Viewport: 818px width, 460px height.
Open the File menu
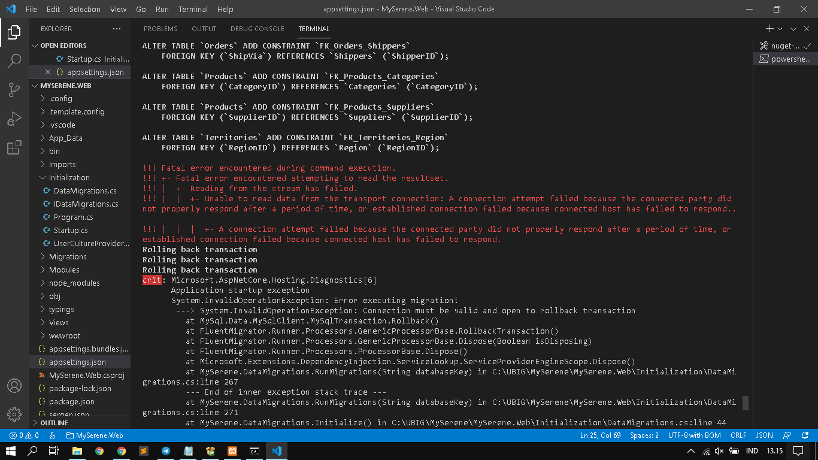point(31,9)
